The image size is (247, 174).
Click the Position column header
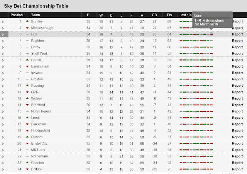(x=17, y=15)
